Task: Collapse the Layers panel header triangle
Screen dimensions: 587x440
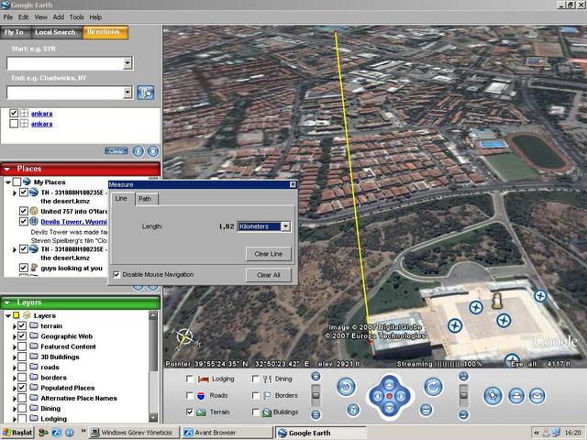Action: click(7, 302)
